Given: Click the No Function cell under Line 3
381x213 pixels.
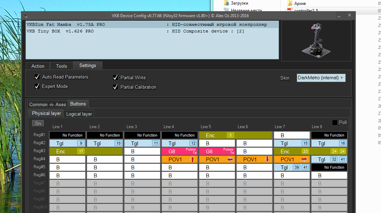Looking at the screenshot, I should [142, 135].
